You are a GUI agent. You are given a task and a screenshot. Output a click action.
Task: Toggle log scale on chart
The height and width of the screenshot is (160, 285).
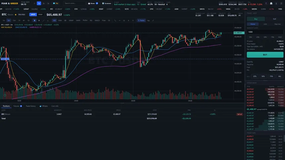pos(148,20)
